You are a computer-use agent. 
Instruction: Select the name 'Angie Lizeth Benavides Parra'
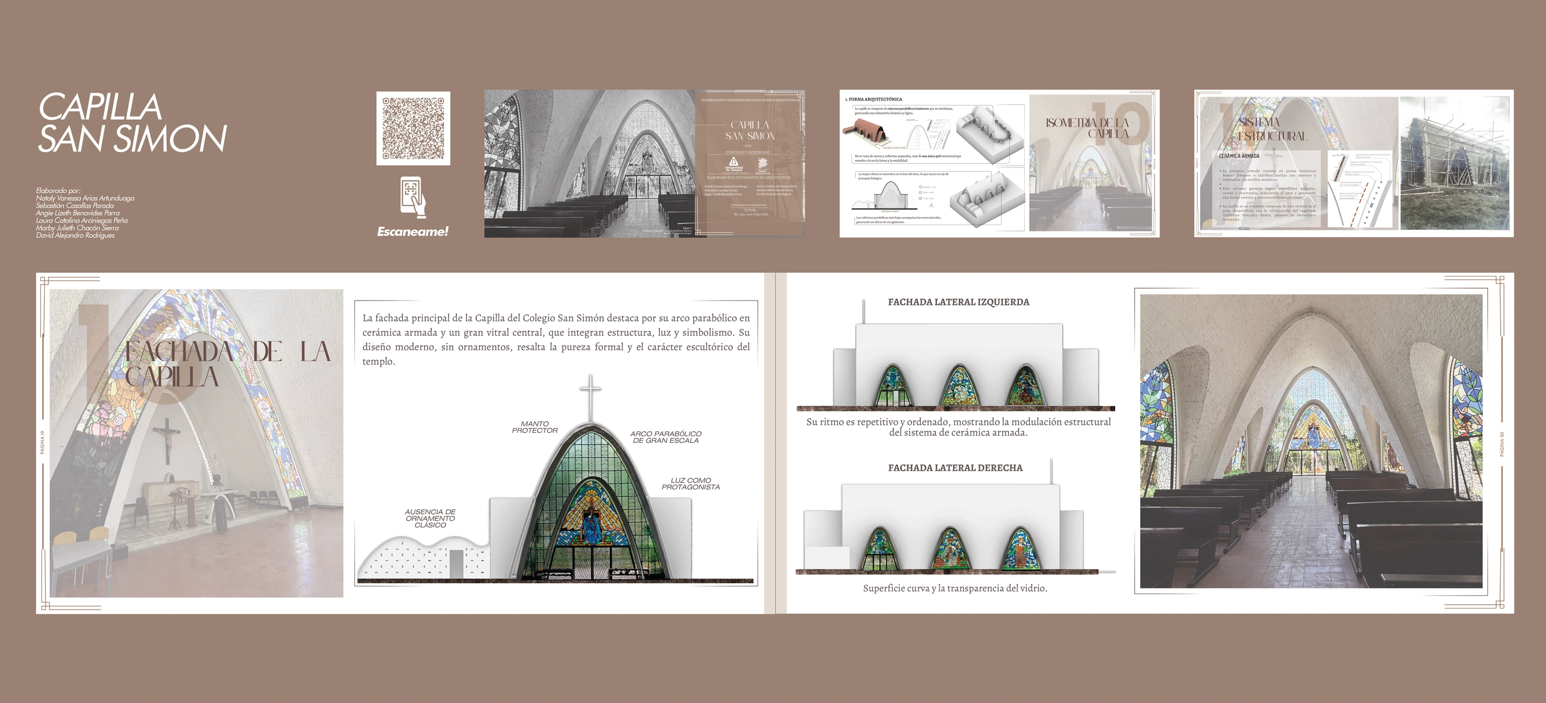[77, 213]
